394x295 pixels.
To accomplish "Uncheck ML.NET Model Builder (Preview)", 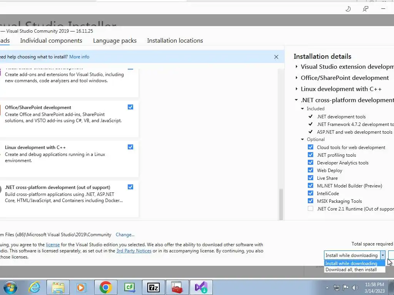I will [x=311, y=186].
